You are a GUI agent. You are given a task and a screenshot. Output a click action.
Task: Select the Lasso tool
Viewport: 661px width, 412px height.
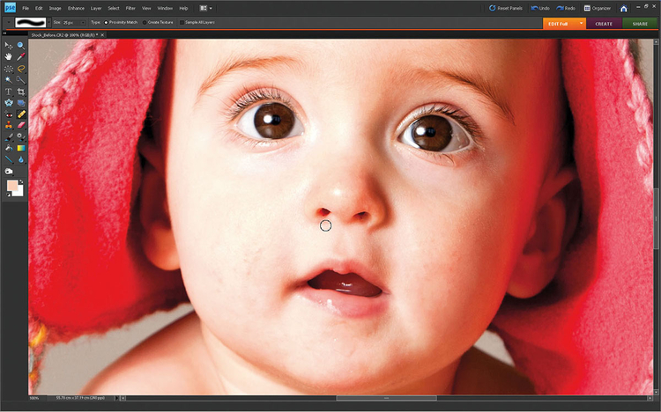[x=20, y=69]
